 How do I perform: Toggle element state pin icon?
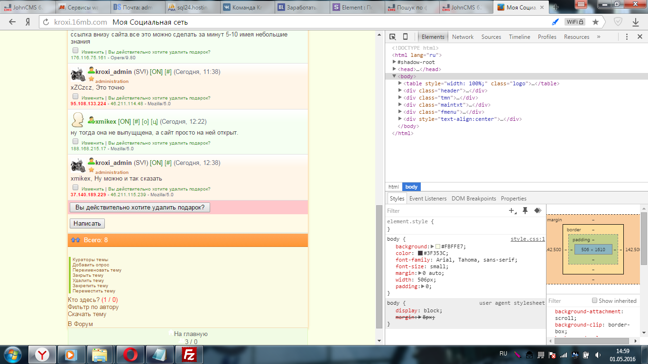(x=525, y=211)
